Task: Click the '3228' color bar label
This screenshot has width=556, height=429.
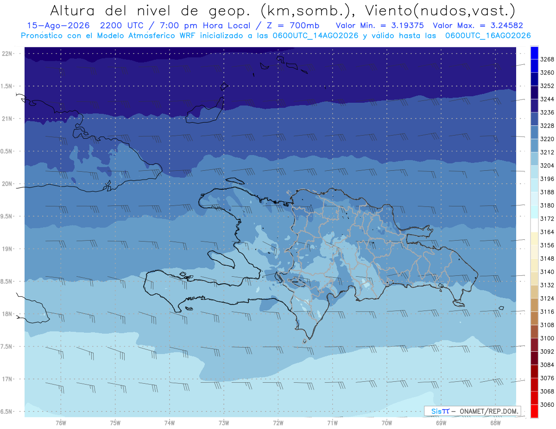Action: coord(547,126)
